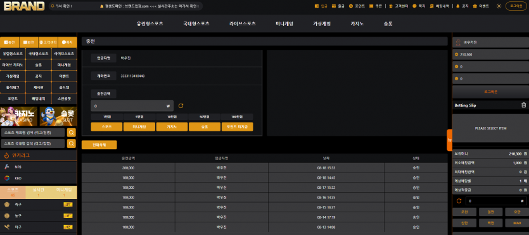
Task: Clear the Betting Slip with trash icon
Action: point(523,105)
